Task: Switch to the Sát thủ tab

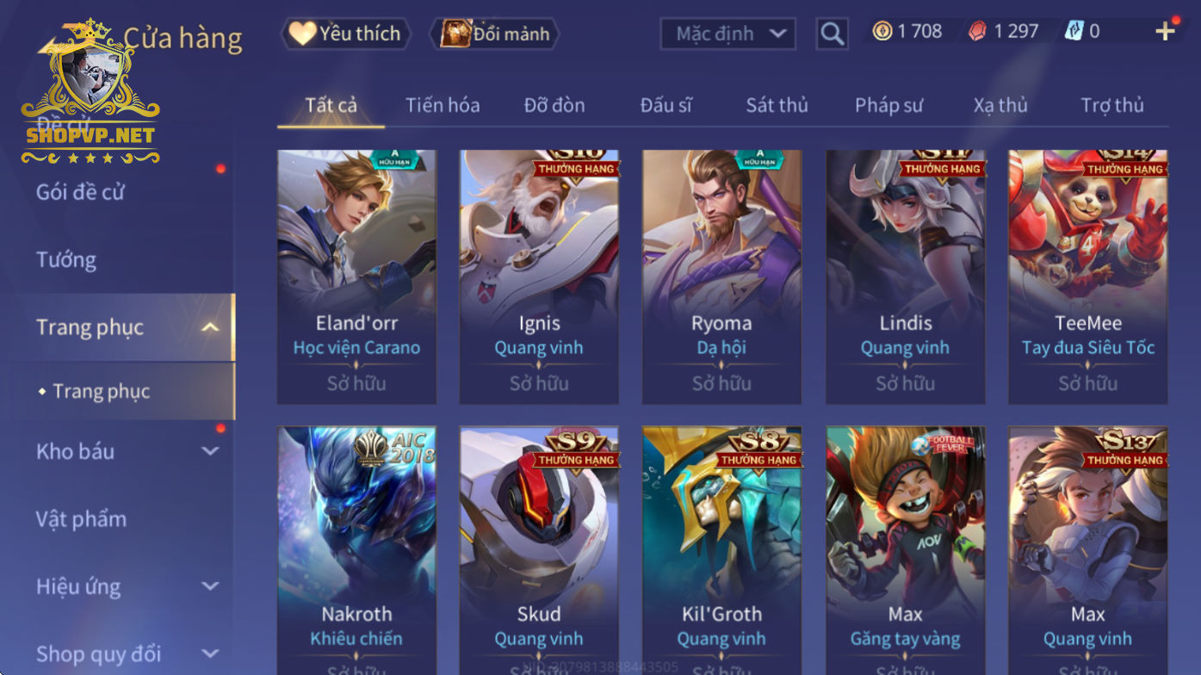Action: click(777, 105)
